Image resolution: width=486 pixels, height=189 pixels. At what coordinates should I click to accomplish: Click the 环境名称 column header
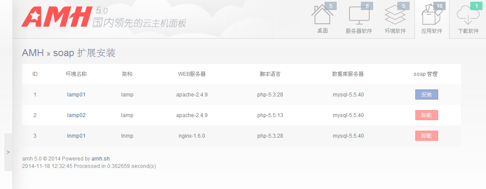(76, 74)
